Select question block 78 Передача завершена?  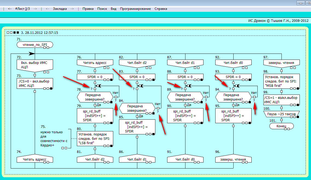95,97
